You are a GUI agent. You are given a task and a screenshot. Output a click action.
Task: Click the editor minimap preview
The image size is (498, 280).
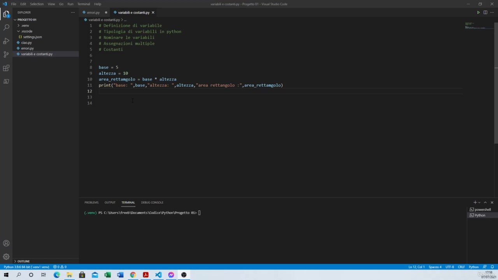479,26
